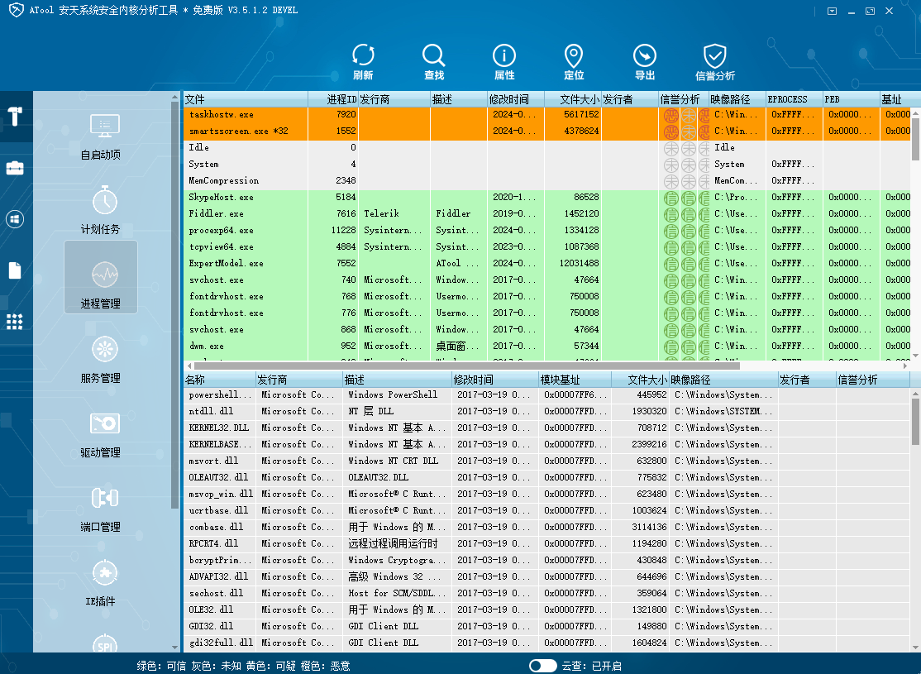Sort processes by 进程ID column
Image resolution: width=921 pixels, height=674 pixels.
(333, 99)
